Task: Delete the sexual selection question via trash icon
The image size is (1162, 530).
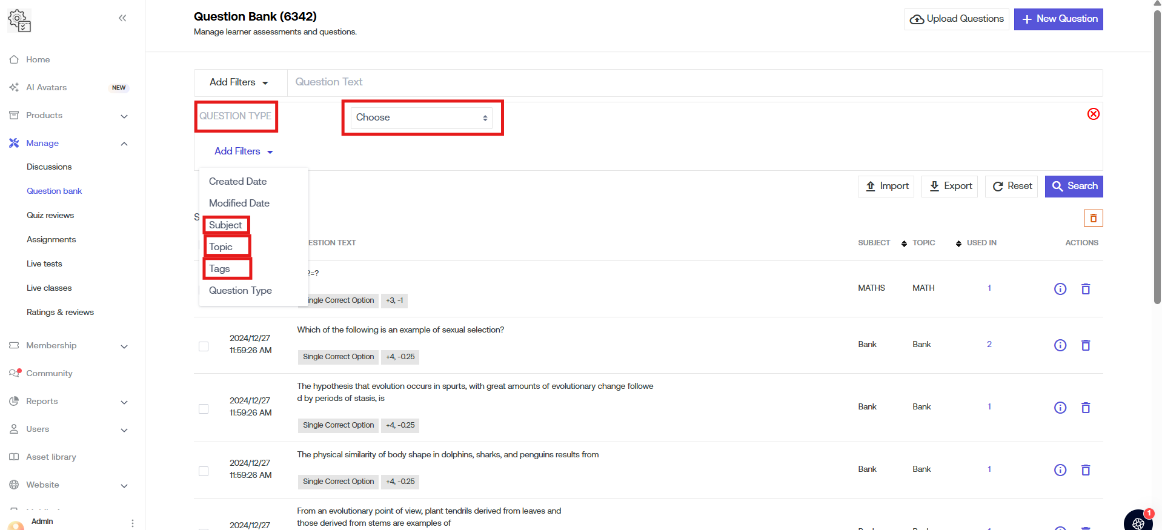Action: pyautogui.click(x=1085, y=345)
